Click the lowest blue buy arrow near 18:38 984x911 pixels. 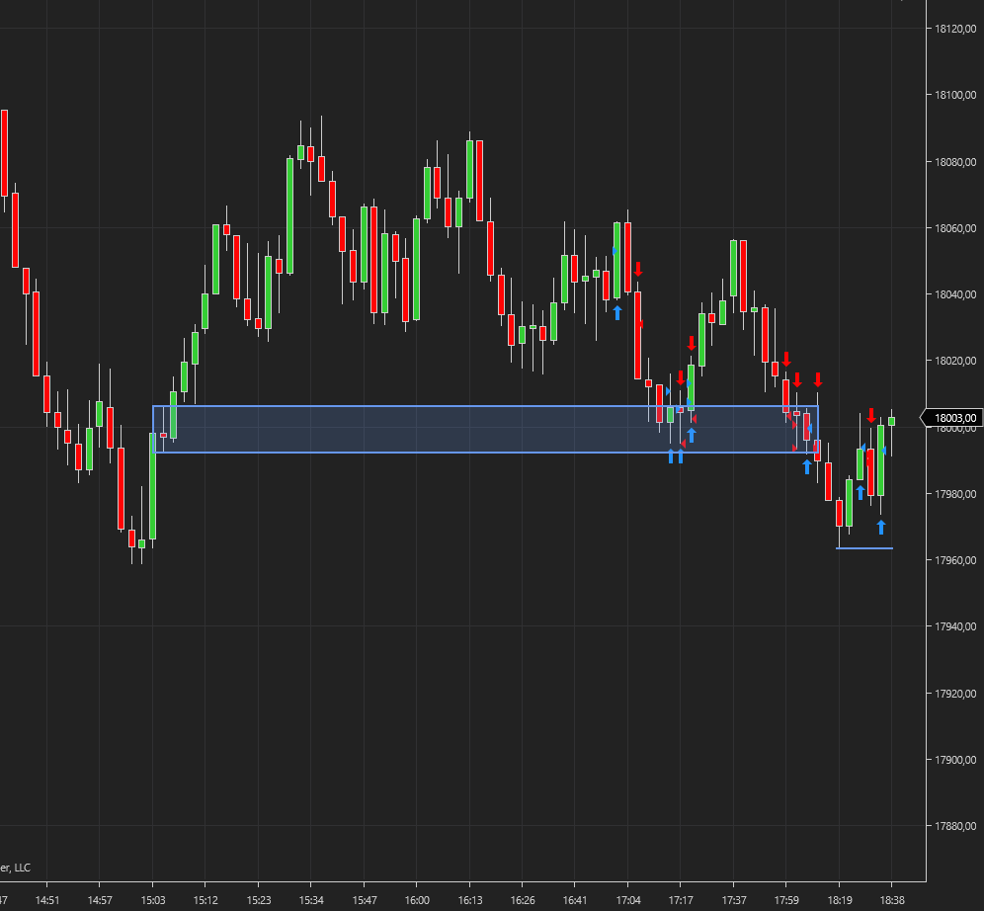(x=881, y=527)
